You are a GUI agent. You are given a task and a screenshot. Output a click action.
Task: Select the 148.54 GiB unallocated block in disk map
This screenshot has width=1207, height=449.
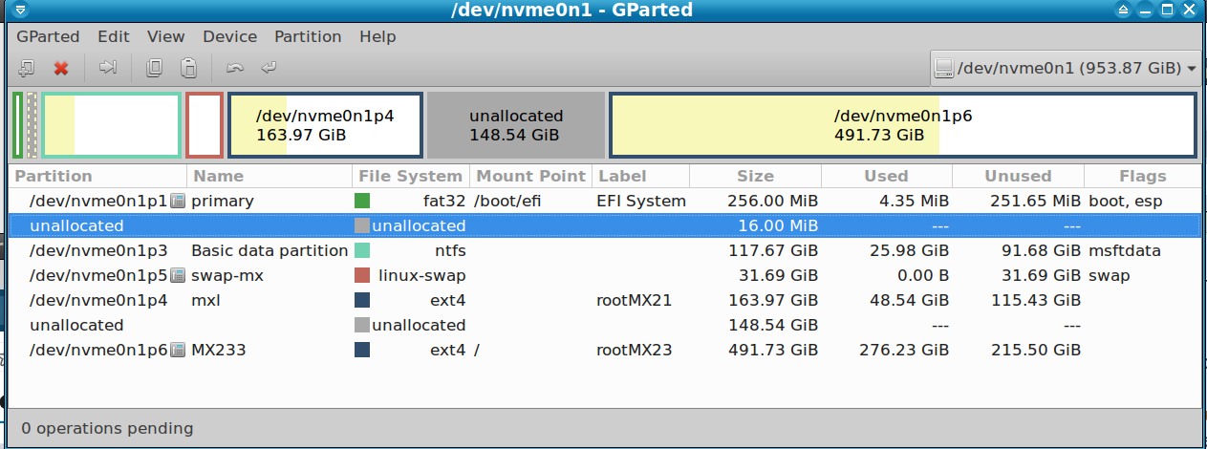click(x=516, y=125)
